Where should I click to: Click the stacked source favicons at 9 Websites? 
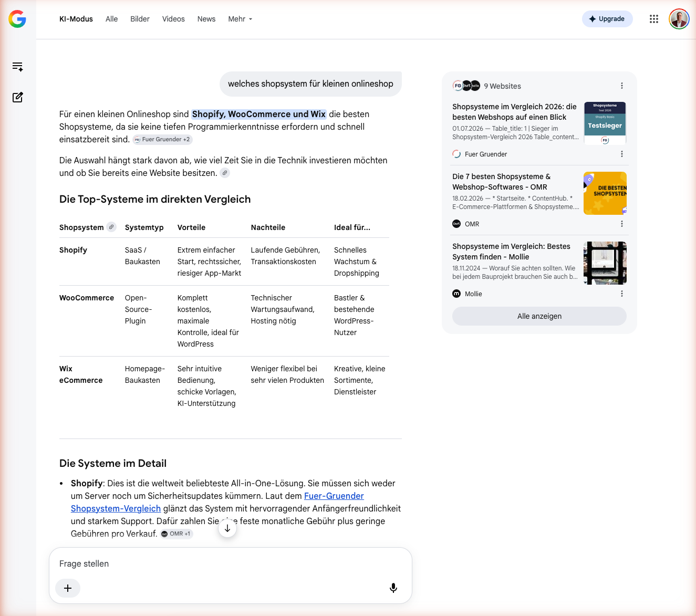(x=466, y=86)
